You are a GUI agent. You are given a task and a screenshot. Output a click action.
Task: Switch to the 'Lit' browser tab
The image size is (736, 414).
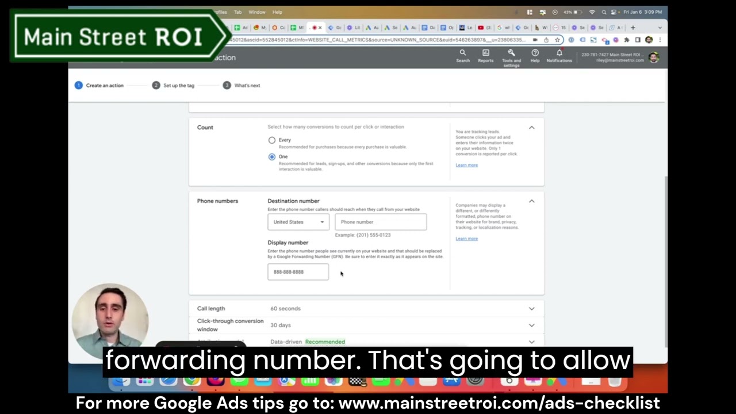click(x=352, y=28)
